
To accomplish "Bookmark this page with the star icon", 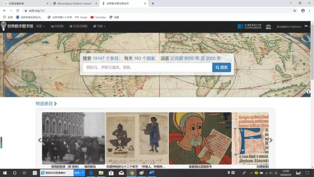I will click(295, 10).
